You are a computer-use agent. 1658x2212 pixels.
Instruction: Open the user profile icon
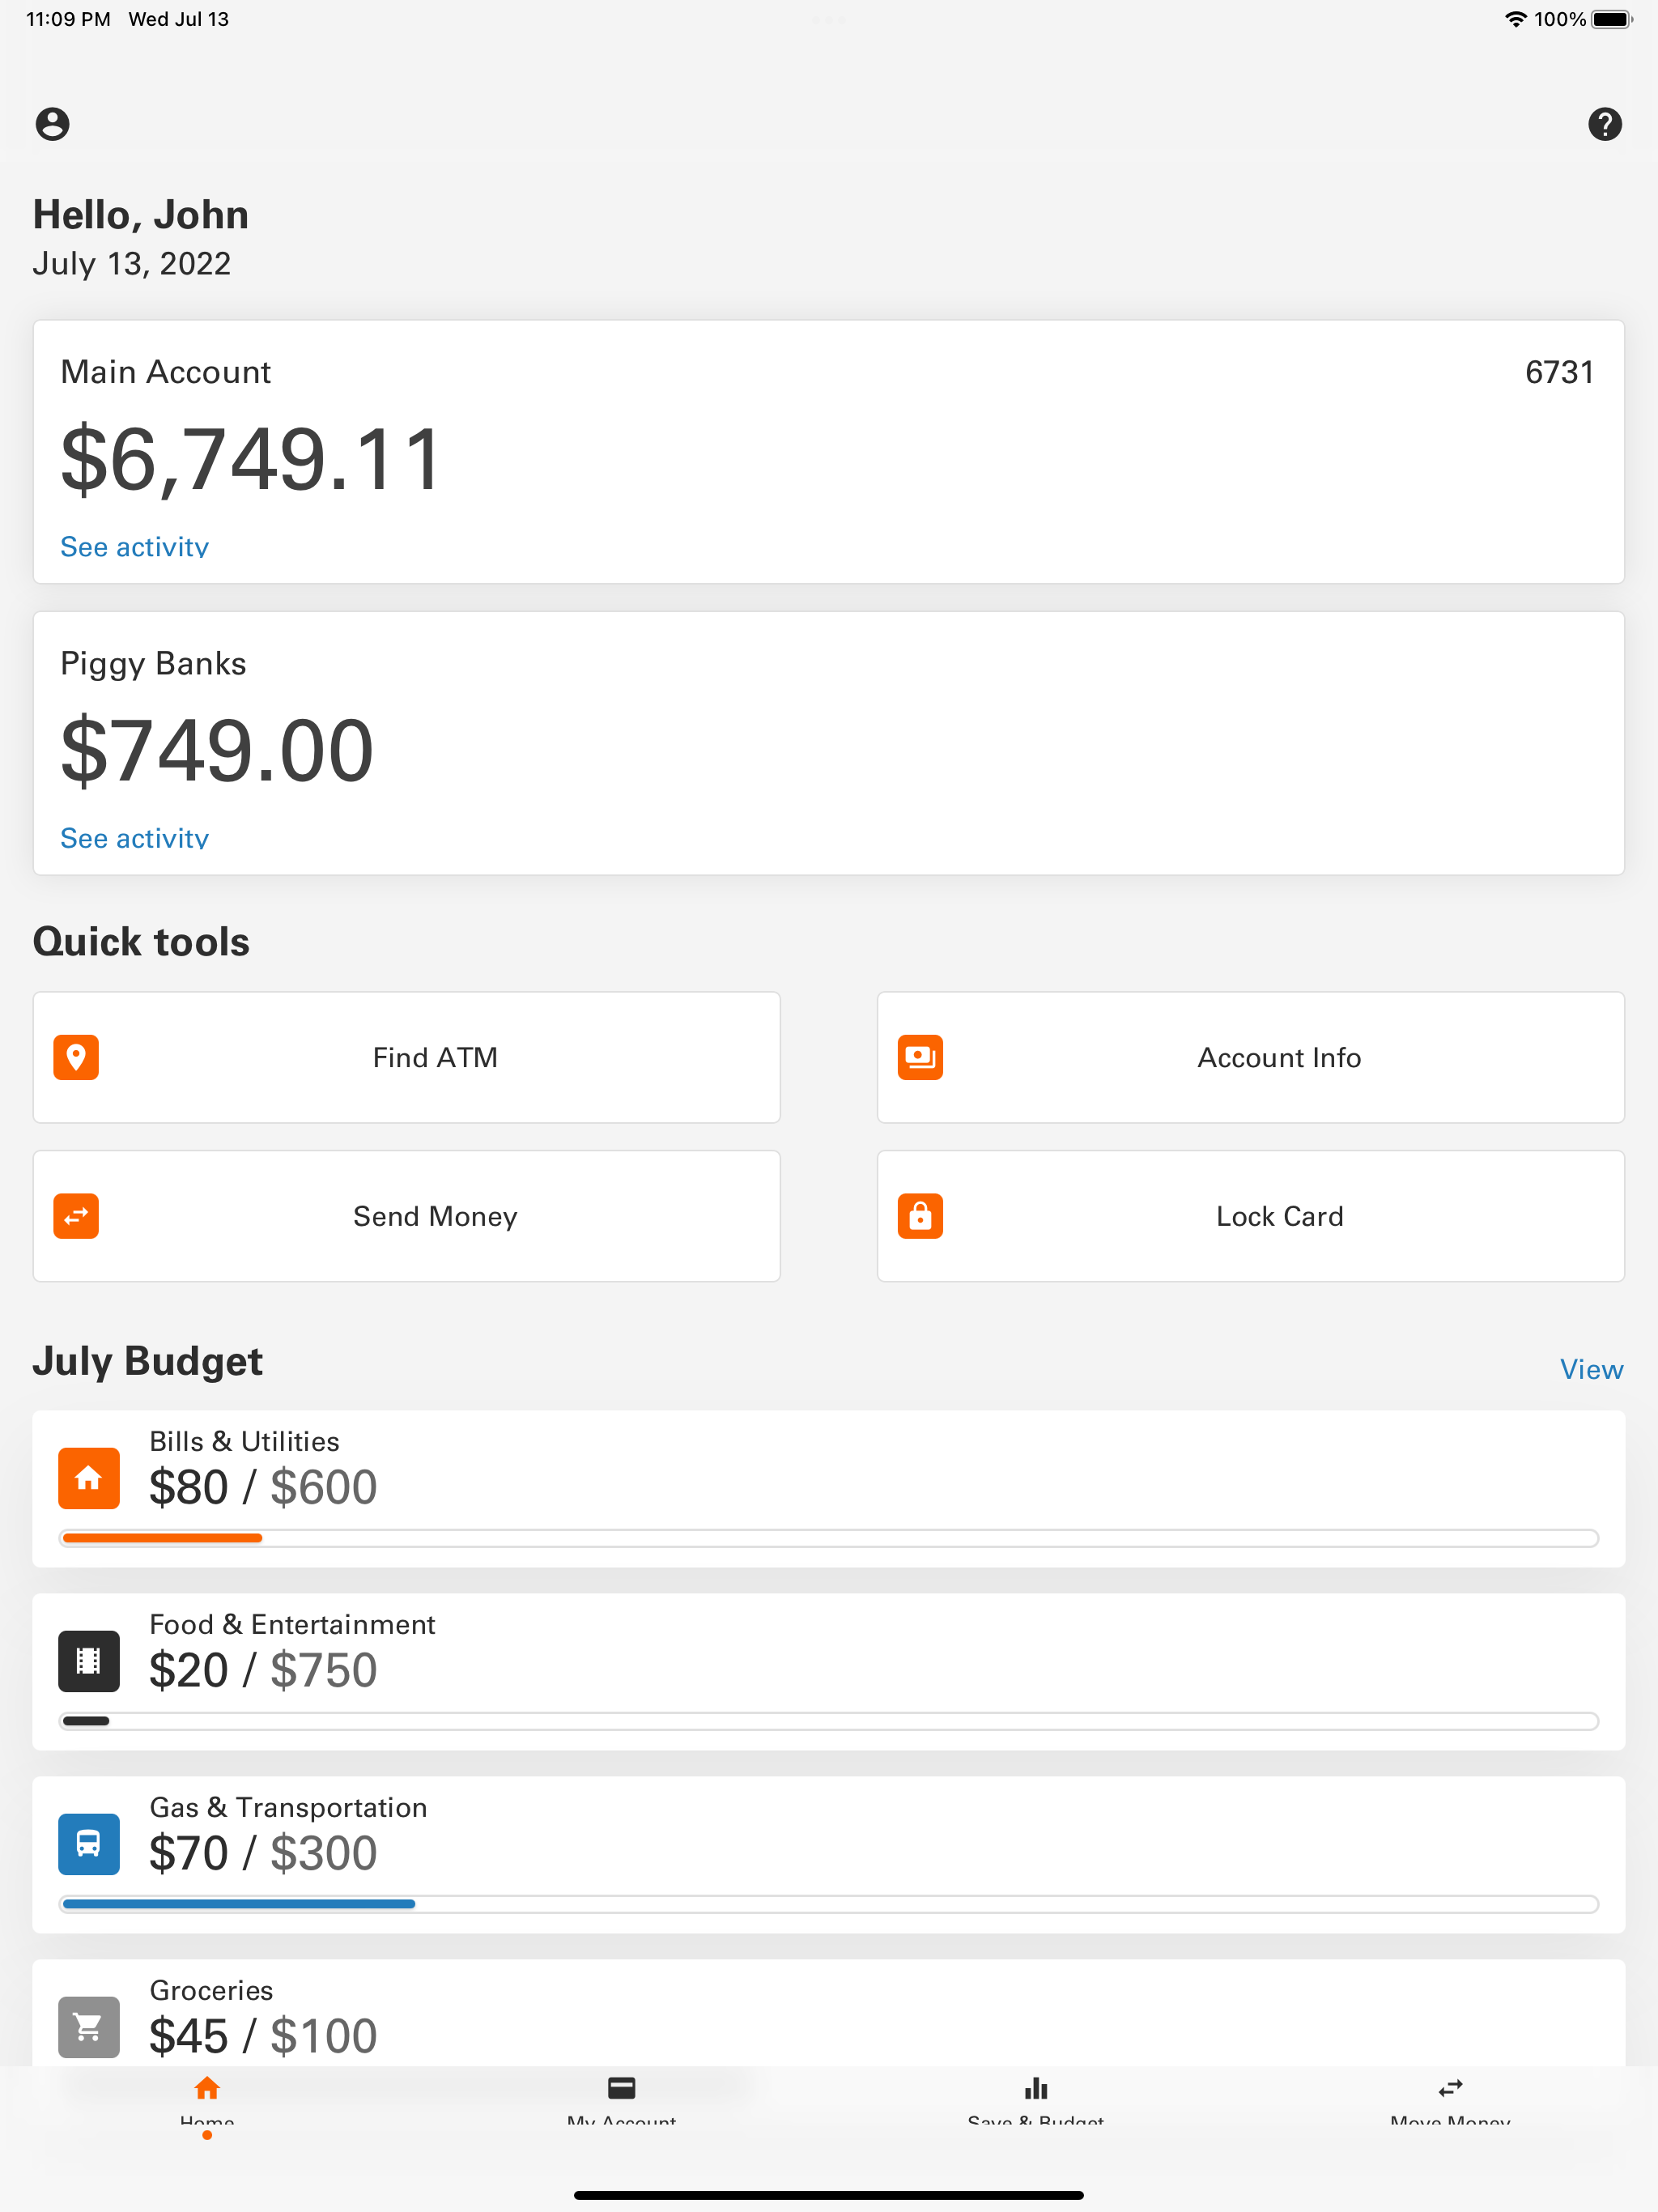52,124
